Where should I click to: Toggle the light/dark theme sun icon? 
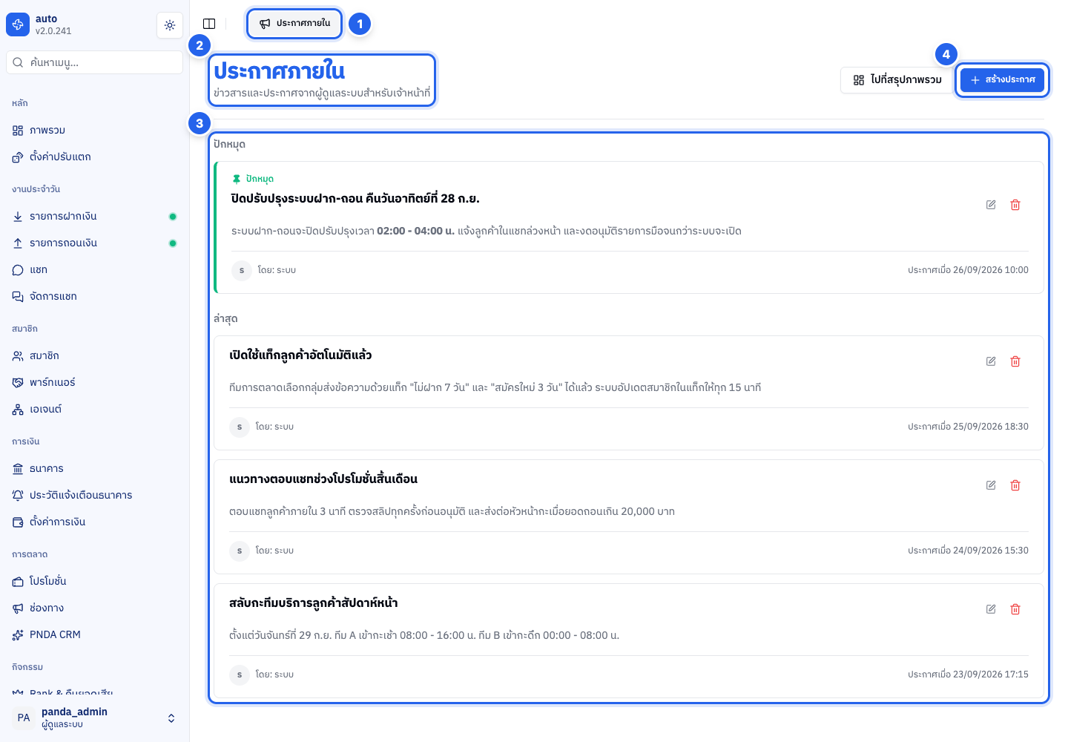(x=170, y=25)
